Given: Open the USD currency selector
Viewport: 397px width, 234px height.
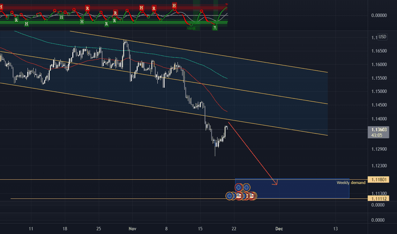Looking at the screenshot, I should point(382,37).
